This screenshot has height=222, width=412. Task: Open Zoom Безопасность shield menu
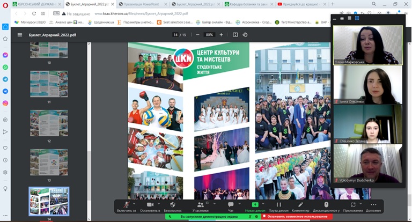click(173, 207)
